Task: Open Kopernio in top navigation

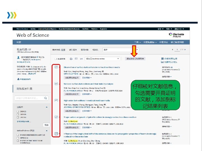Action: (104, 29)
